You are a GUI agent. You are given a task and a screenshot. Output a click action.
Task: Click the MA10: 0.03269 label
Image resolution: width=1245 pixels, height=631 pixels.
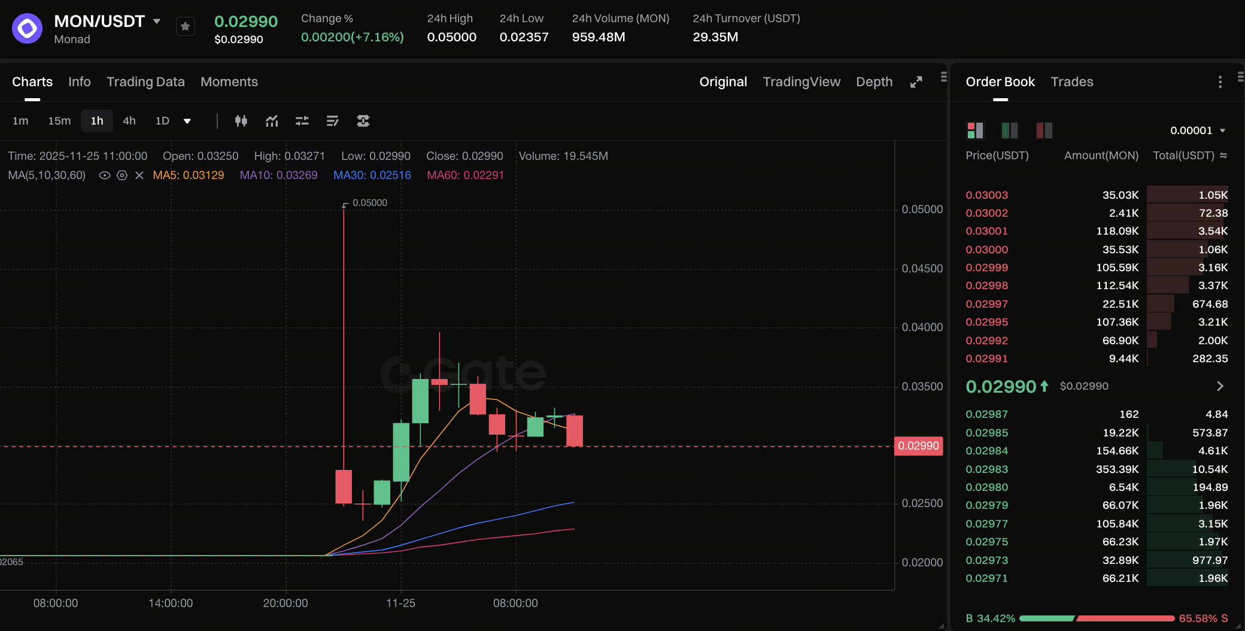tap(278, 175)
